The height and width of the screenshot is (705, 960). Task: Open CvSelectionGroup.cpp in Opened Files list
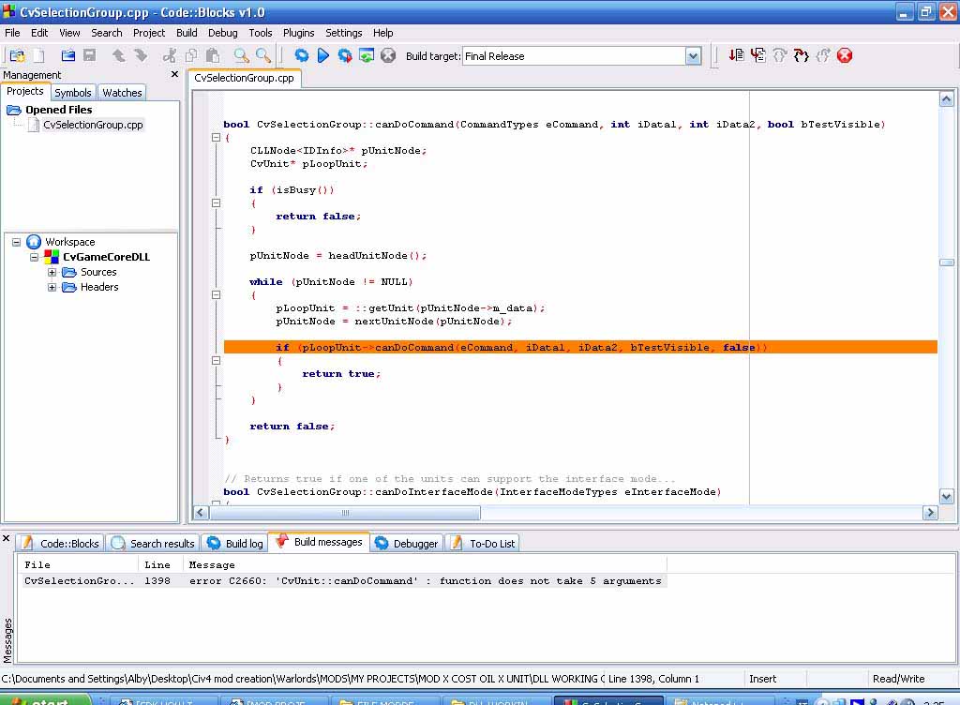tap(92, 125)
